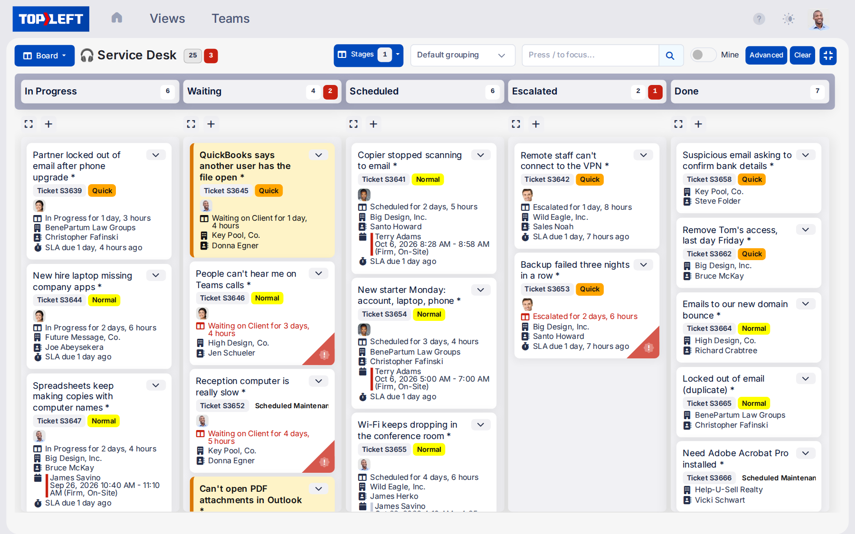Open Ticket S3639 label
This screenshot has height=534, width=855.
[59, 191]
